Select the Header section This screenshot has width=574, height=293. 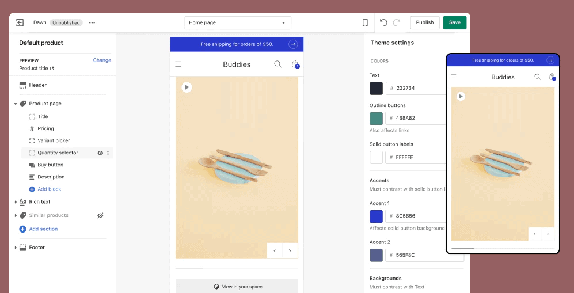click(38, 85)
